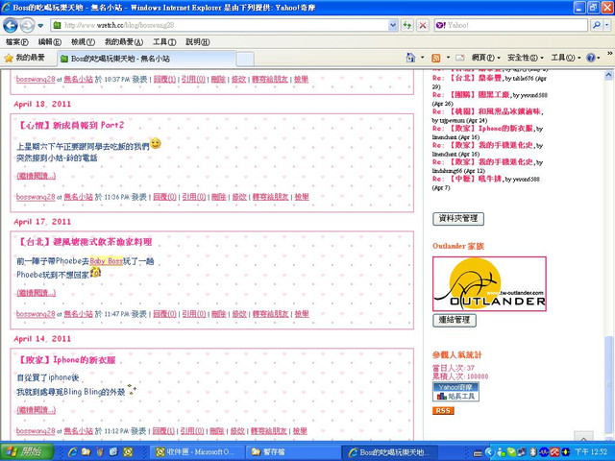
Task: Click 繼續閱讀 under the April 18 post
Action: 37,176
